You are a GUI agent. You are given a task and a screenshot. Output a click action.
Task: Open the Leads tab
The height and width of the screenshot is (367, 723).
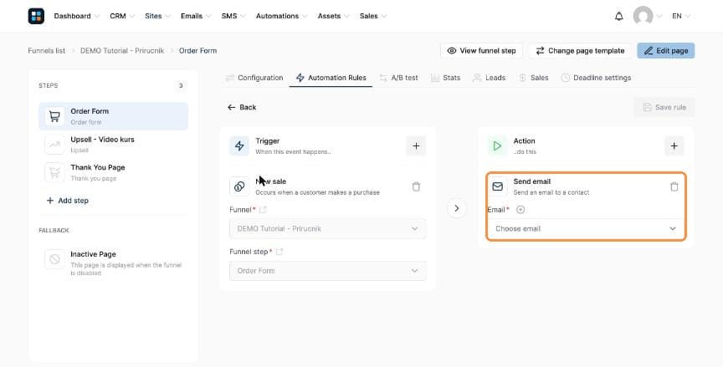click(x=490, y=78)
